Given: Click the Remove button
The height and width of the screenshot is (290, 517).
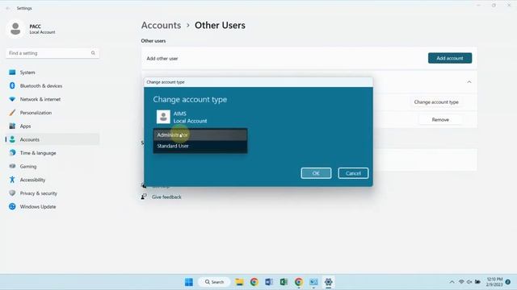Looking at the screenshot, I should [x=440, y=120].
